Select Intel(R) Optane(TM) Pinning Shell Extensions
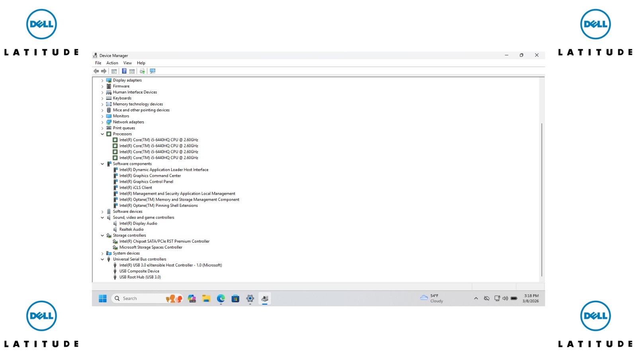The width and height of the screenshot is (637, 358). point(158,206)
